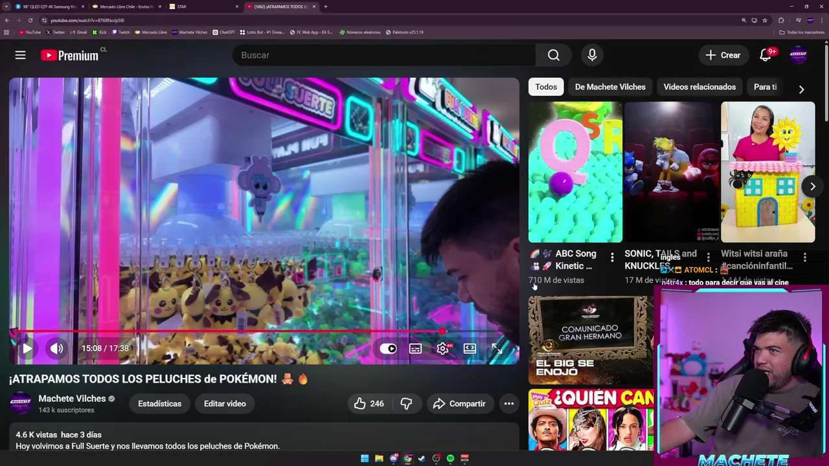Bookmark this page with the star
Screen dimensions: 829x466
(x=765, y=20)
